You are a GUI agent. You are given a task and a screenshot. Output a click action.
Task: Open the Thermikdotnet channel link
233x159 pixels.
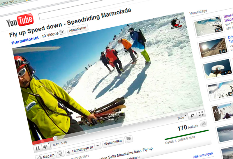(x=25, y=40)
